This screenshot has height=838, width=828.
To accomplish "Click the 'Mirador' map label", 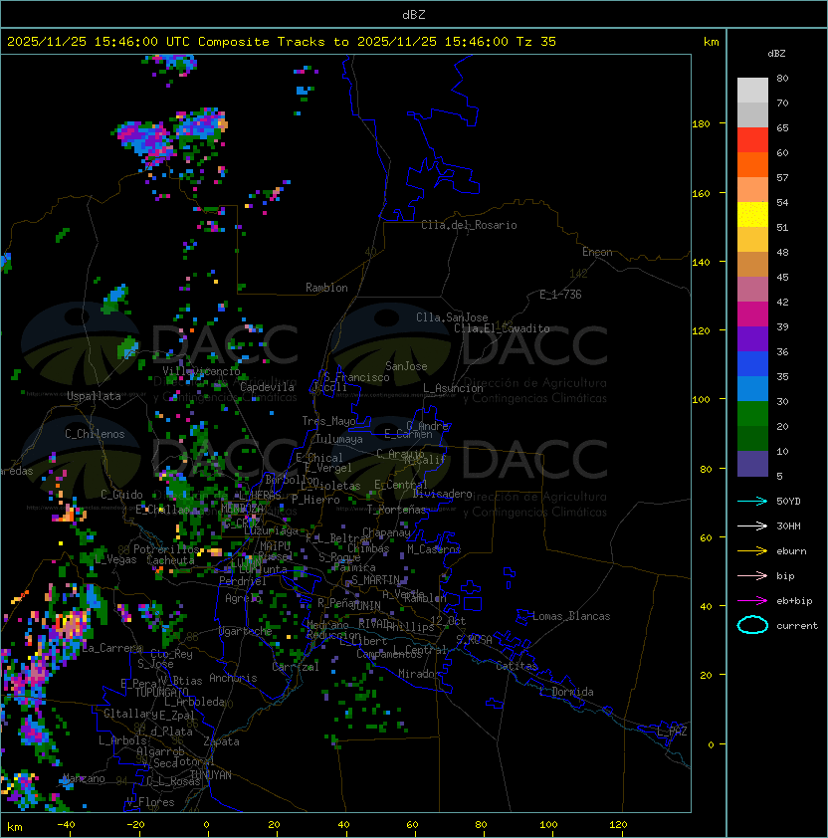I will click(x=419, y=674).
